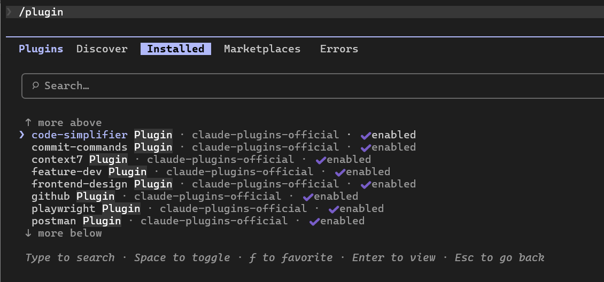Click claude-plugins-official on the playwright row

pos(233,208)
